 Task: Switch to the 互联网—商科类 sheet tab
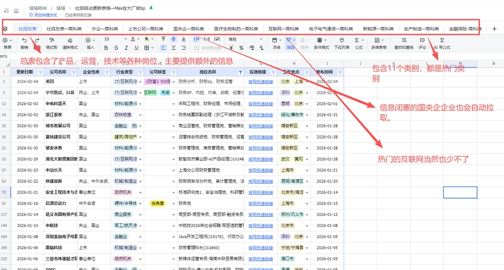click(283, 29)
